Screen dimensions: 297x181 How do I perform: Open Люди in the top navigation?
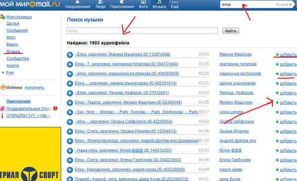click(x=100, y=4)
